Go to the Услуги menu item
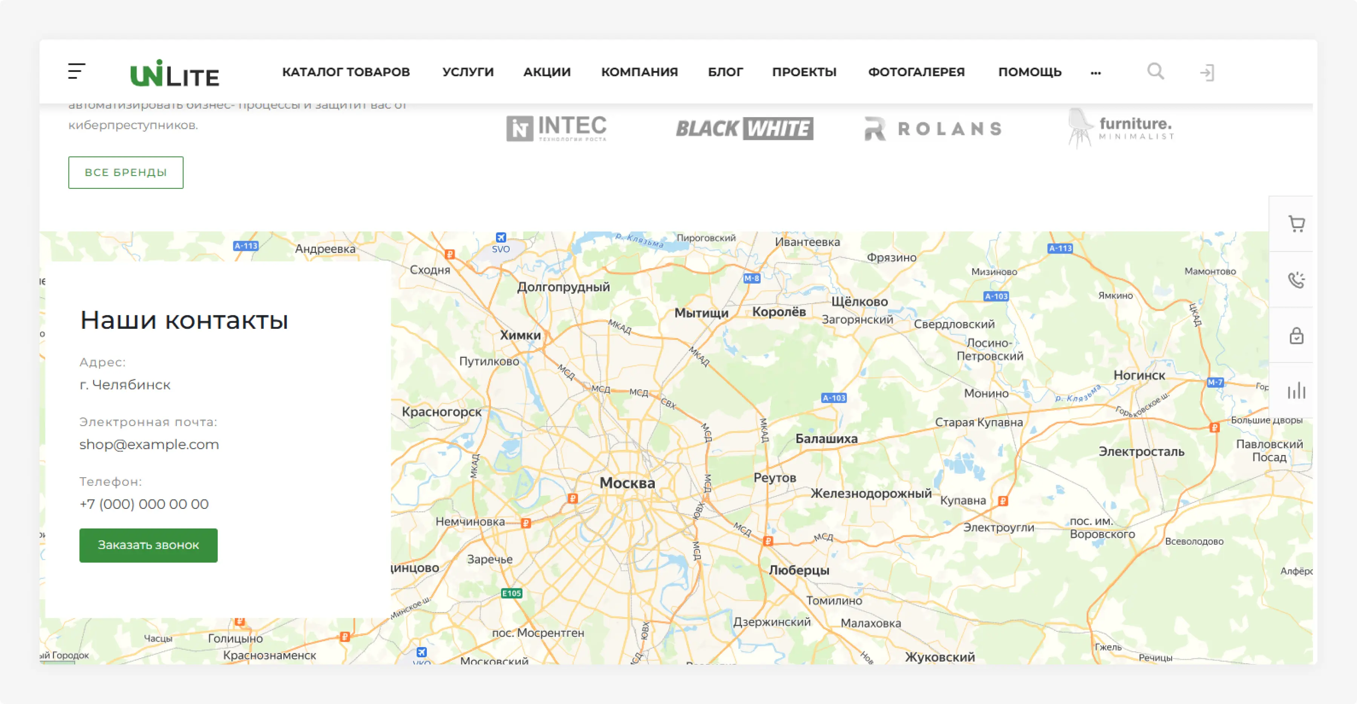Image resolution: width=1357 pixels, height=704 pixels. click(468, 72)
